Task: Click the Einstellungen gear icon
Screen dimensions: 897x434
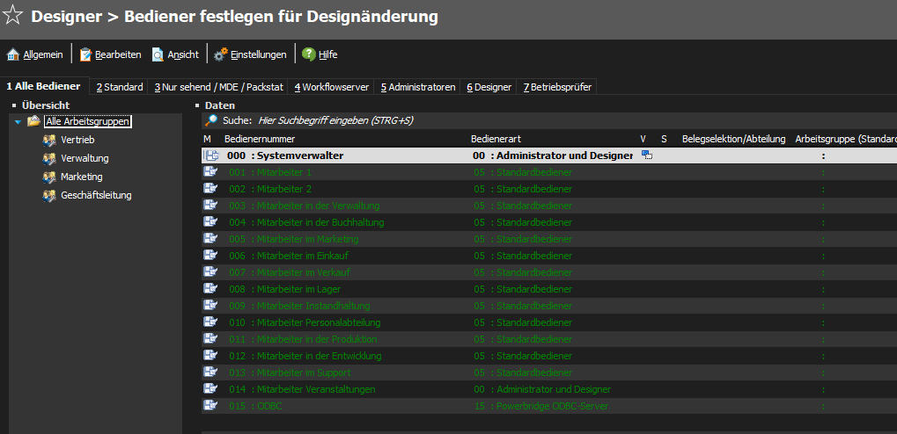Action: (221, 54)
